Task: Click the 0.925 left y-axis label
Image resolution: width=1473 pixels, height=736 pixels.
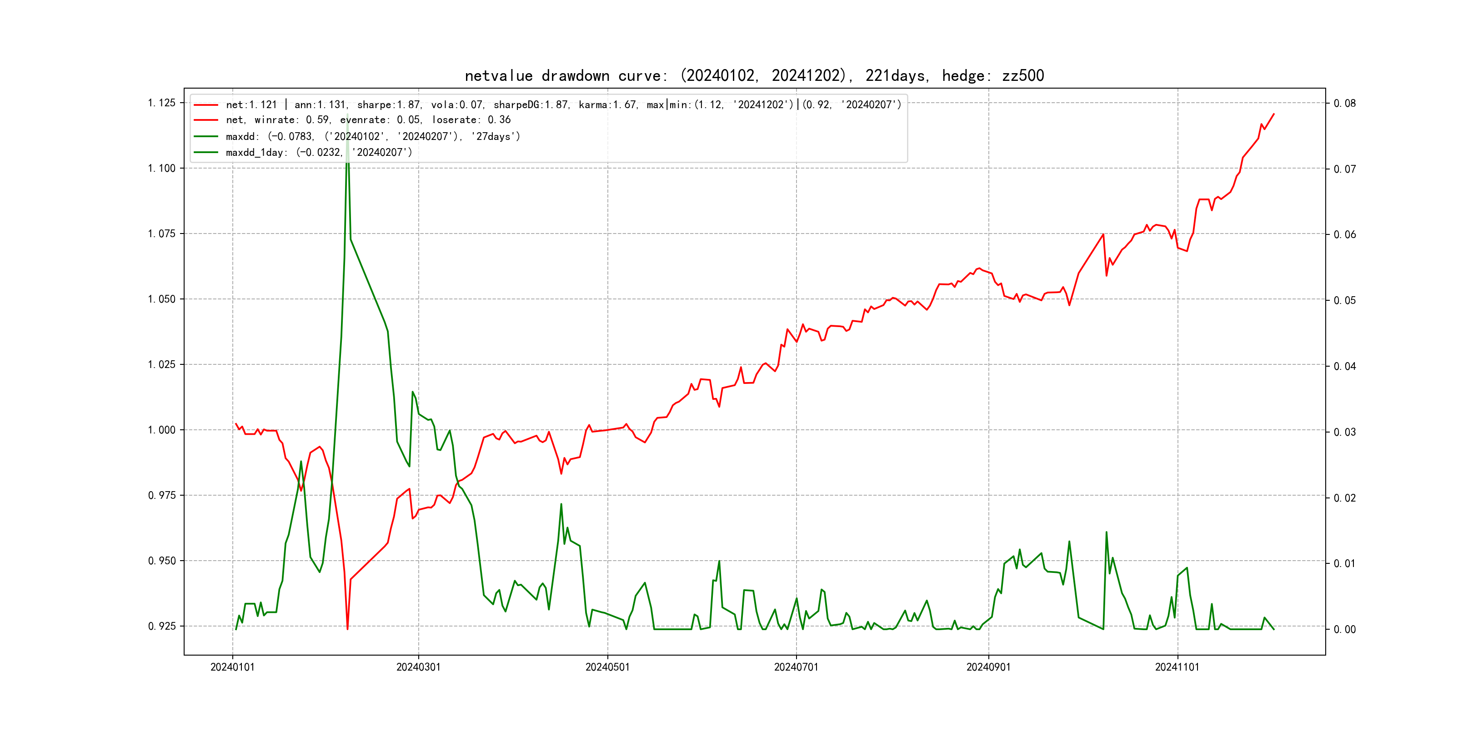Action: (161, 627)
